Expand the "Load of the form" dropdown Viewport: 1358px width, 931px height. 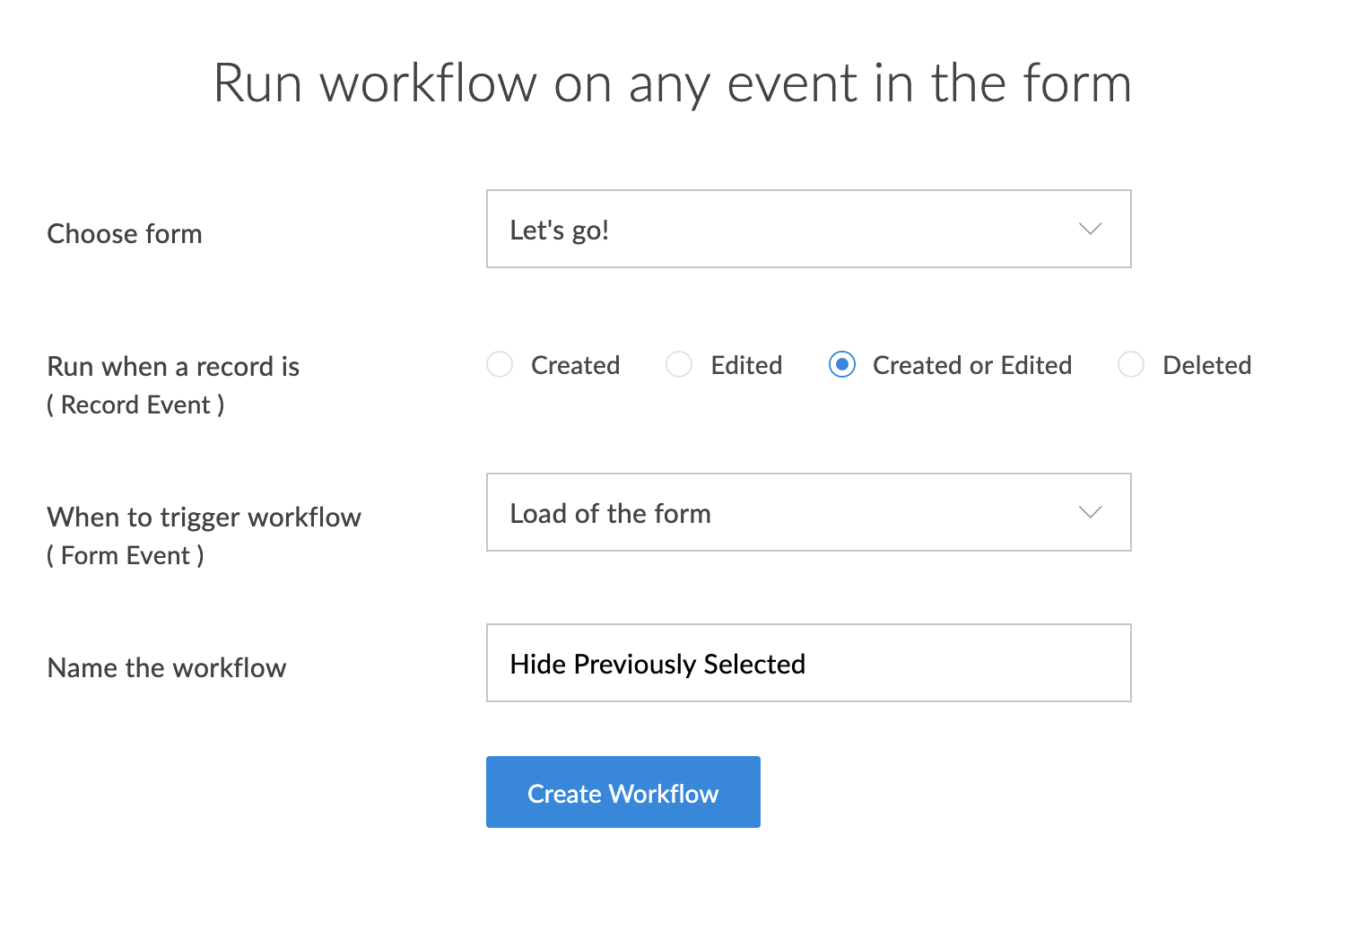807,512
